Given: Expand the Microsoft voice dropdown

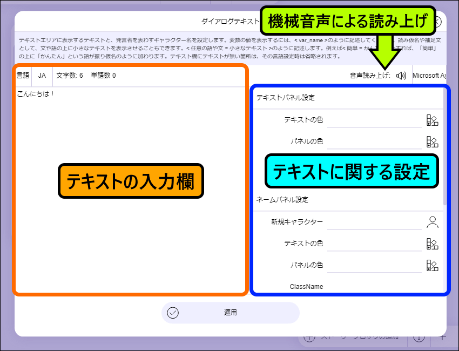Looking at the screenshot, I should [x=429, y=76].
